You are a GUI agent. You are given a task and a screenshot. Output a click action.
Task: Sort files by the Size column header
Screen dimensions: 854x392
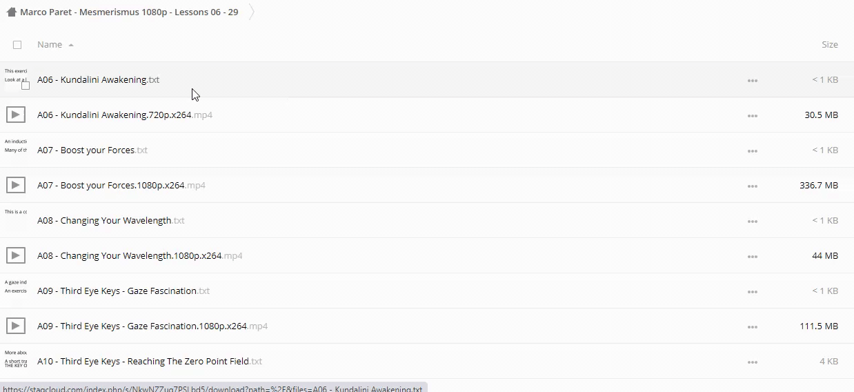click(x=829, y=45)
